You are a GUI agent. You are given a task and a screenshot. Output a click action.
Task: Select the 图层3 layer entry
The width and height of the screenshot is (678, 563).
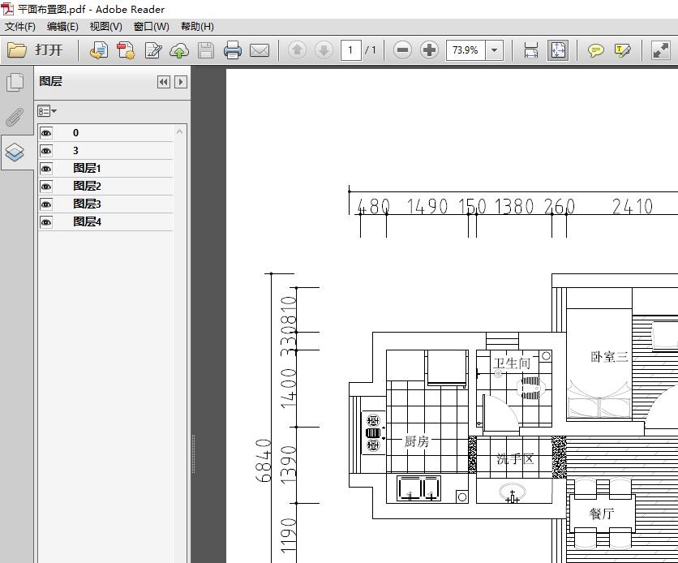tap(87, 204)
